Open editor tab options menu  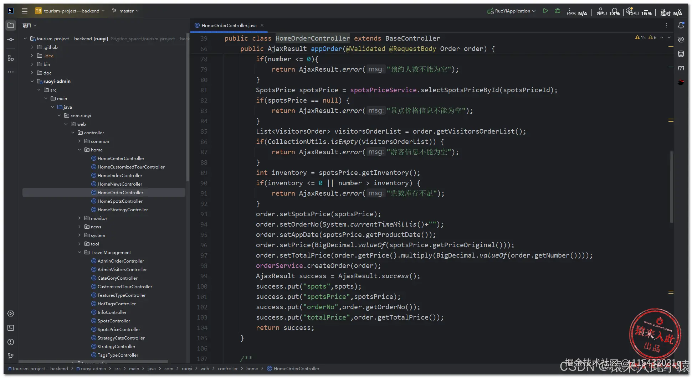coord(666,25)
